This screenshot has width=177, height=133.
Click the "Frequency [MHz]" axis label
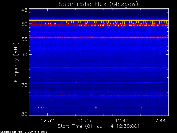[16, 62]
